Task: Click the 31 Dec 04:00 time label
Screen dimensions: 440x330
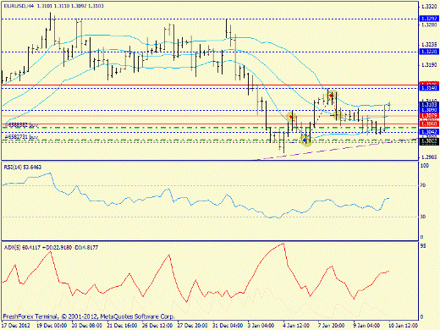Action: [228, 326]
